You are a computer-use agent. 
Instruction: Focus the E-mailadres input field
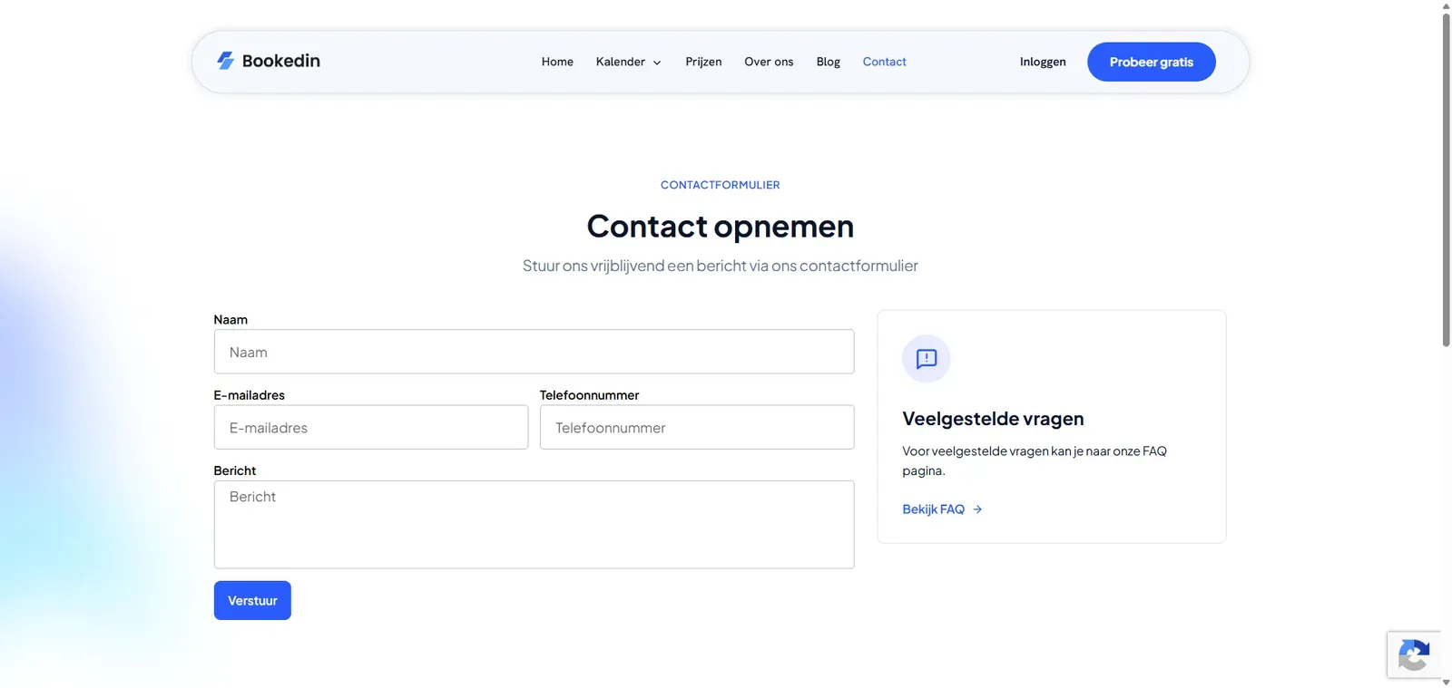pyautogui.click(x=371, y=427)
